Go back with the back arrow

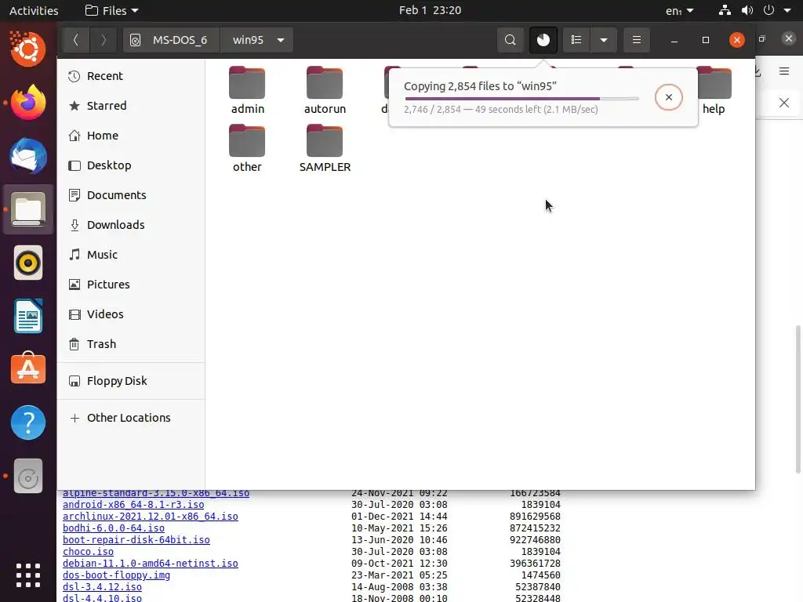pos(76,40)
